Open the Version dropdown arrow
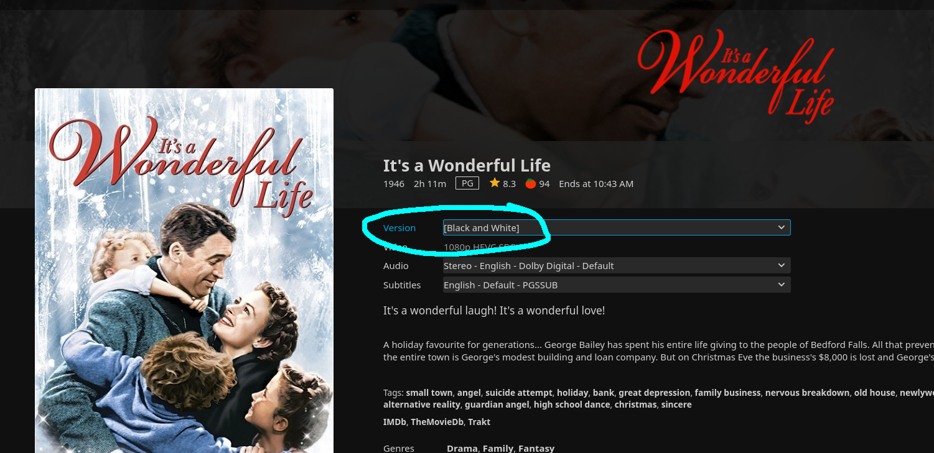The height and width of the screenshot is (453, 934). coord(782,227)
